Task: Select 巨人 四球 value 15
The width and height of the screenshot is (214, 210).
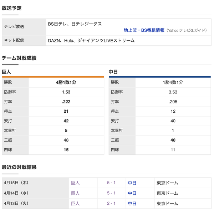Action: tap(66, 150)
